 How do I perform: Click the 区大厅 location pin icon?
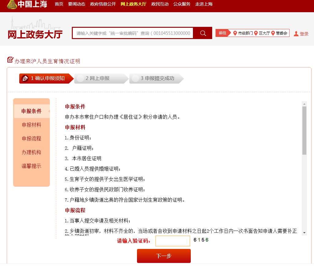[256, 33]
